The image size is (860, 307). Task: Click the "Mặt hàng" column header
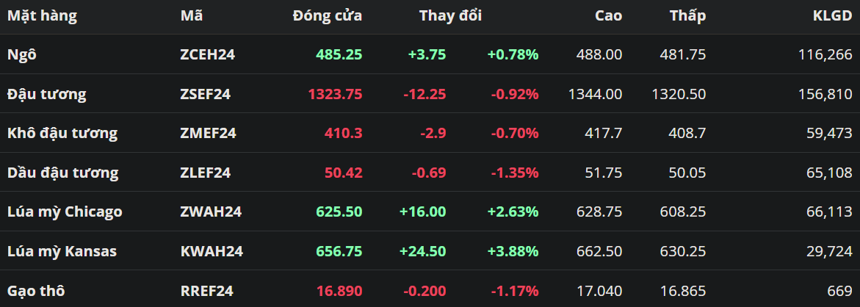click(x=42, y=15)
